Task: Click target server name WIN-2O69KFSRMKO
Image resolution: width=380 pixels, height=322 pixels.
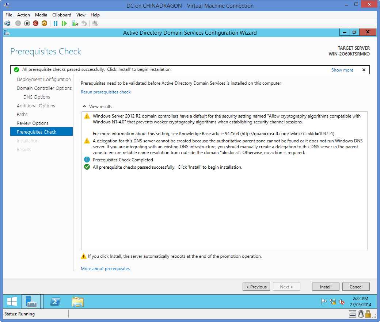Action: point(349,54)
